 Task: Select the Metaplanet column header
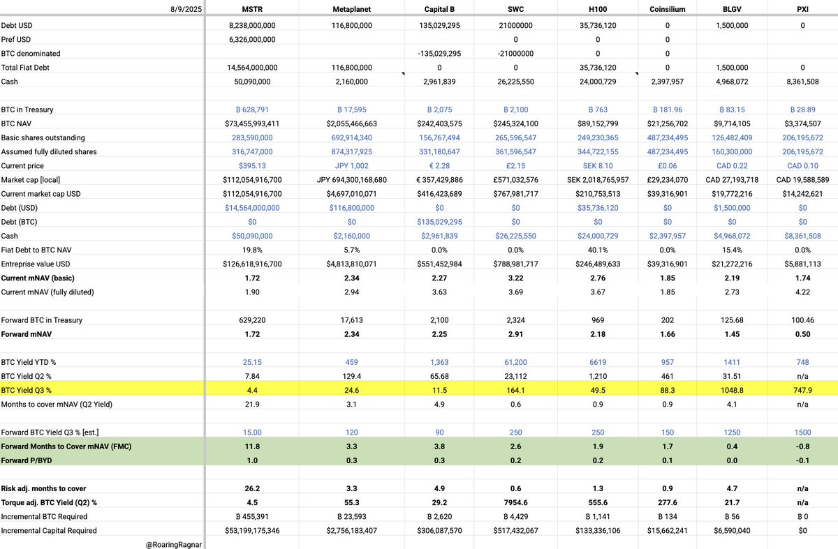[352, 9]
